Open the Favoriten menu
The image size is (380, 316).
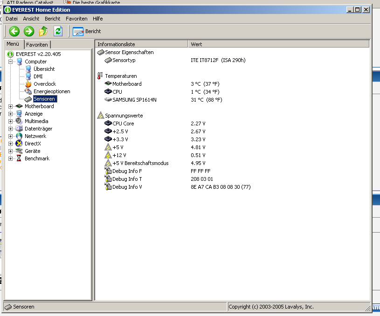[x=76, y=19]
